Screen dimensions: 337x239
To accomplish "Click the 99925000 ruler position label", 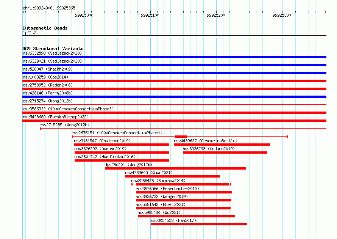I will tap(84, 15).
